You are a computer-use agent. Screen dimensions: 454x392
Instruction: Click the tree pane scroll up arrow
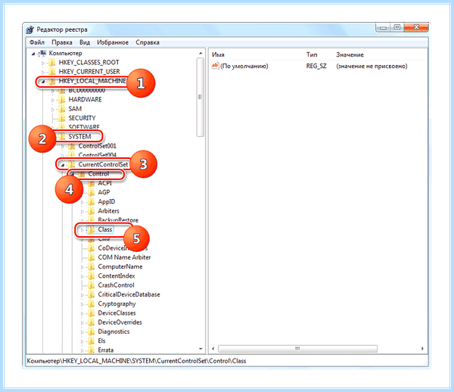click(x=201, y=53)
